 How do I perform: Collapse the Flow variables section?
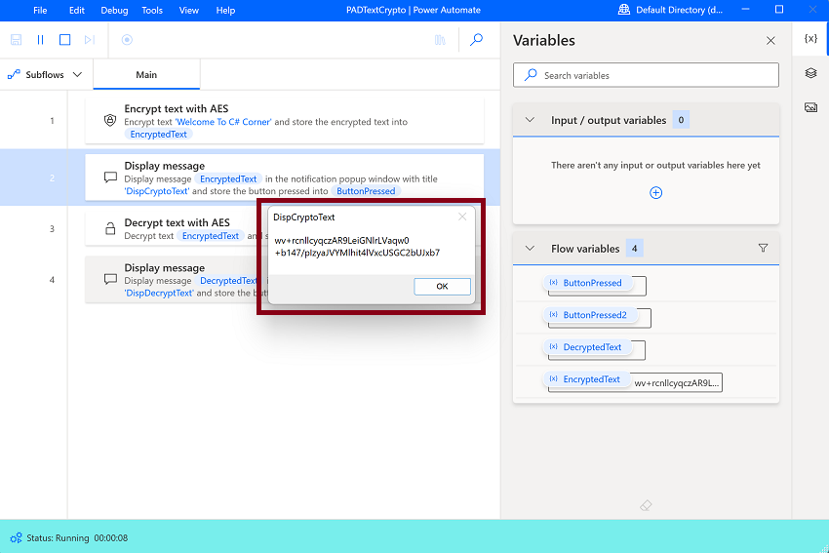click(530, 249)
